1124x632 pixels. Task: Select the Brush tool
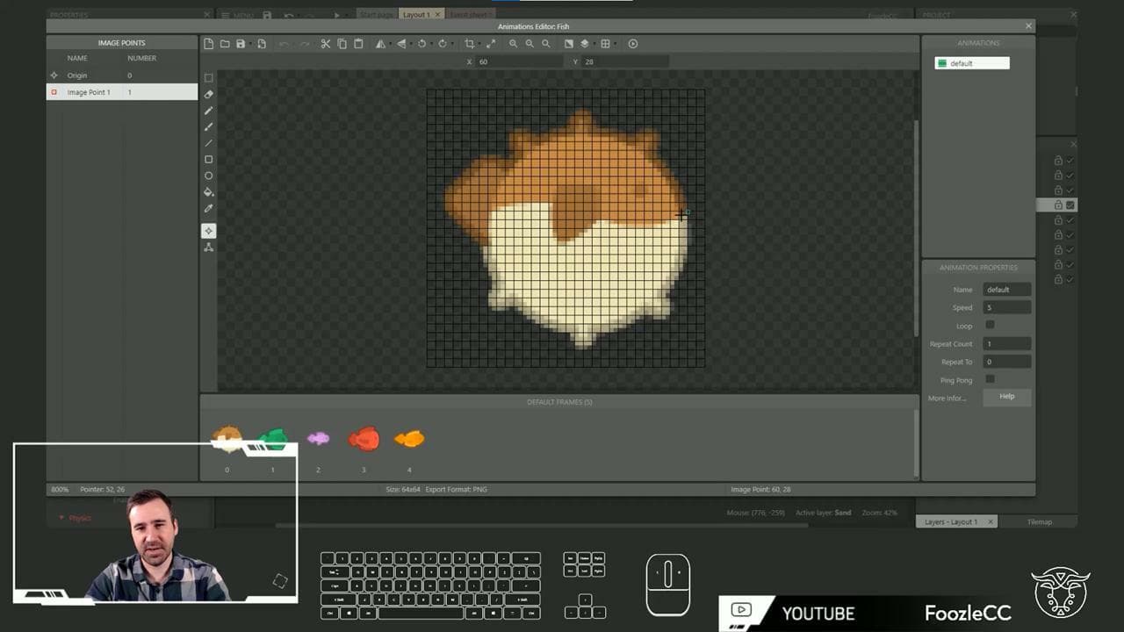pos(208,126)
